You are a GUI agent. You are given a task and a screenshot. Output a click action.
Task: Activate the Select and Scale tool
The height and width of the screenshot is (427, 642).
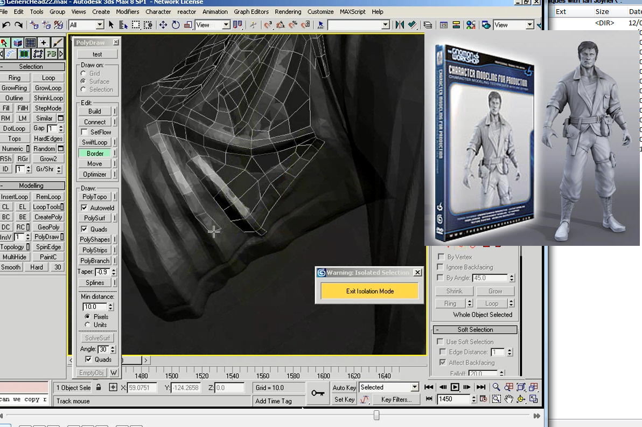pyautogui.click(x=188, y=25)
